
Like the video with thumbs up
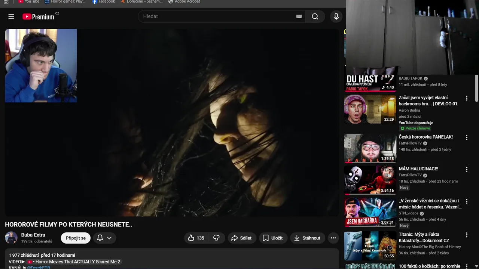pos(196,238)
